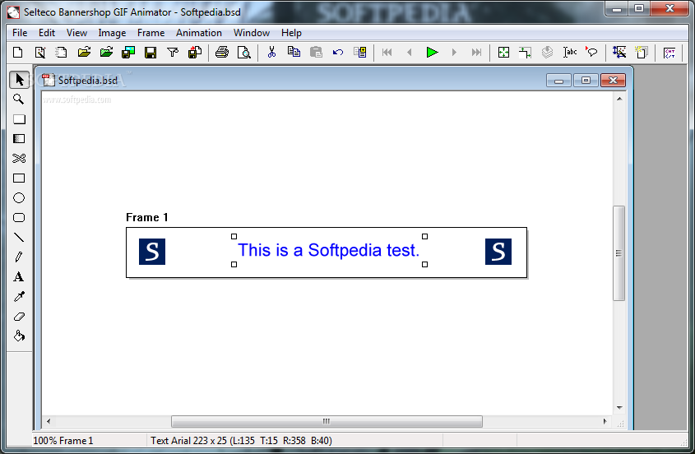Print using the printer icon

(x=222, y=53)
